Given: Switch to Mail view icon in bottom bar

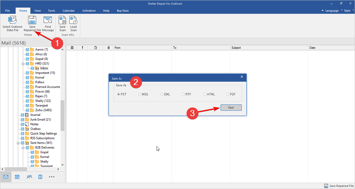Looking at the screenshot, I should point(6,177).
